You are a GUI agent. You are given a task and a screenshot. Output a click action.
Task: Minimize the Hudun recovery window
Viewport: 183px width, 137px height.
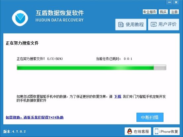pyautogui.click(x=169, y=2)
